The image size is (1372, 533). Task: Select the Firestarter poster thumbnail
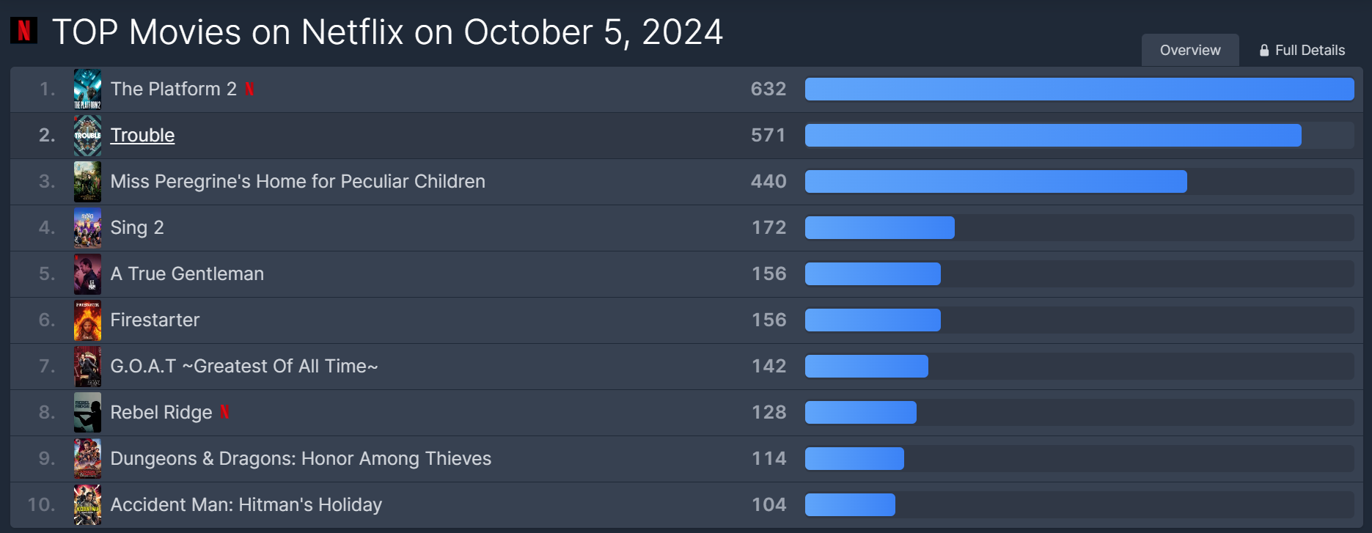[x=87, y=320]
